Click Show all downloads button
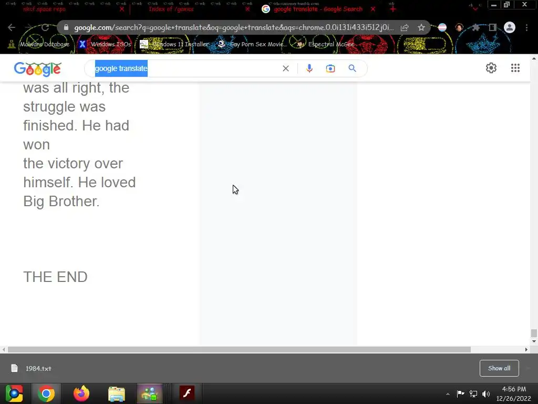Image resolution: width=538 pixels, height=404 pixels. click(499, 368)
